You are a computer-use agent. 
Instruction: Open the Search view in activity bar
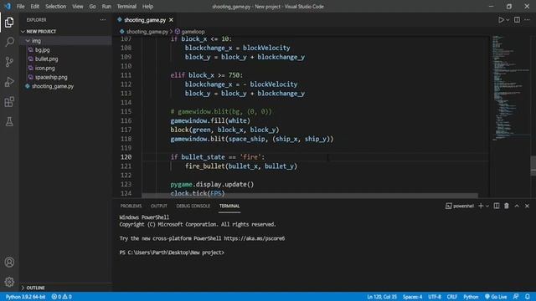[x=9, y=42]
